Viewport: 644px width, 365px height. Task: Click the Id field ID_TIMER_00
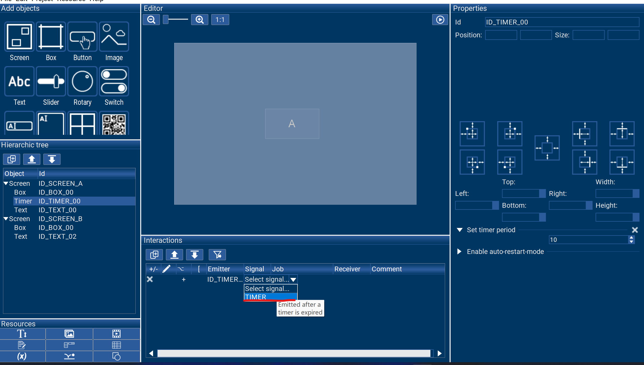pos(562,22)
